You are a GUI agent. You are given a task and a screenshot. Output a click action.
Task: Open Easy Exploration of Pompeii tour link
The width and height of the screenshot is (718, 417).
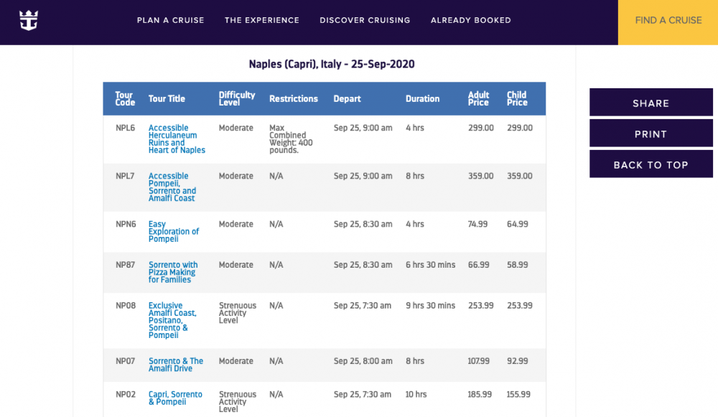(x=174, y=231)
